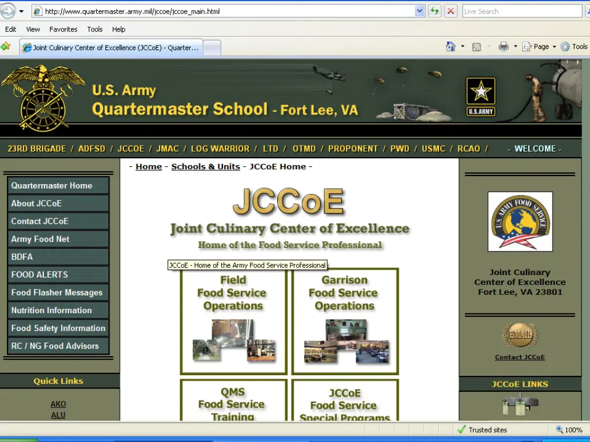Click the RSS feeds icon
Screen dimensions: 590x442
[x=476, y=47]
